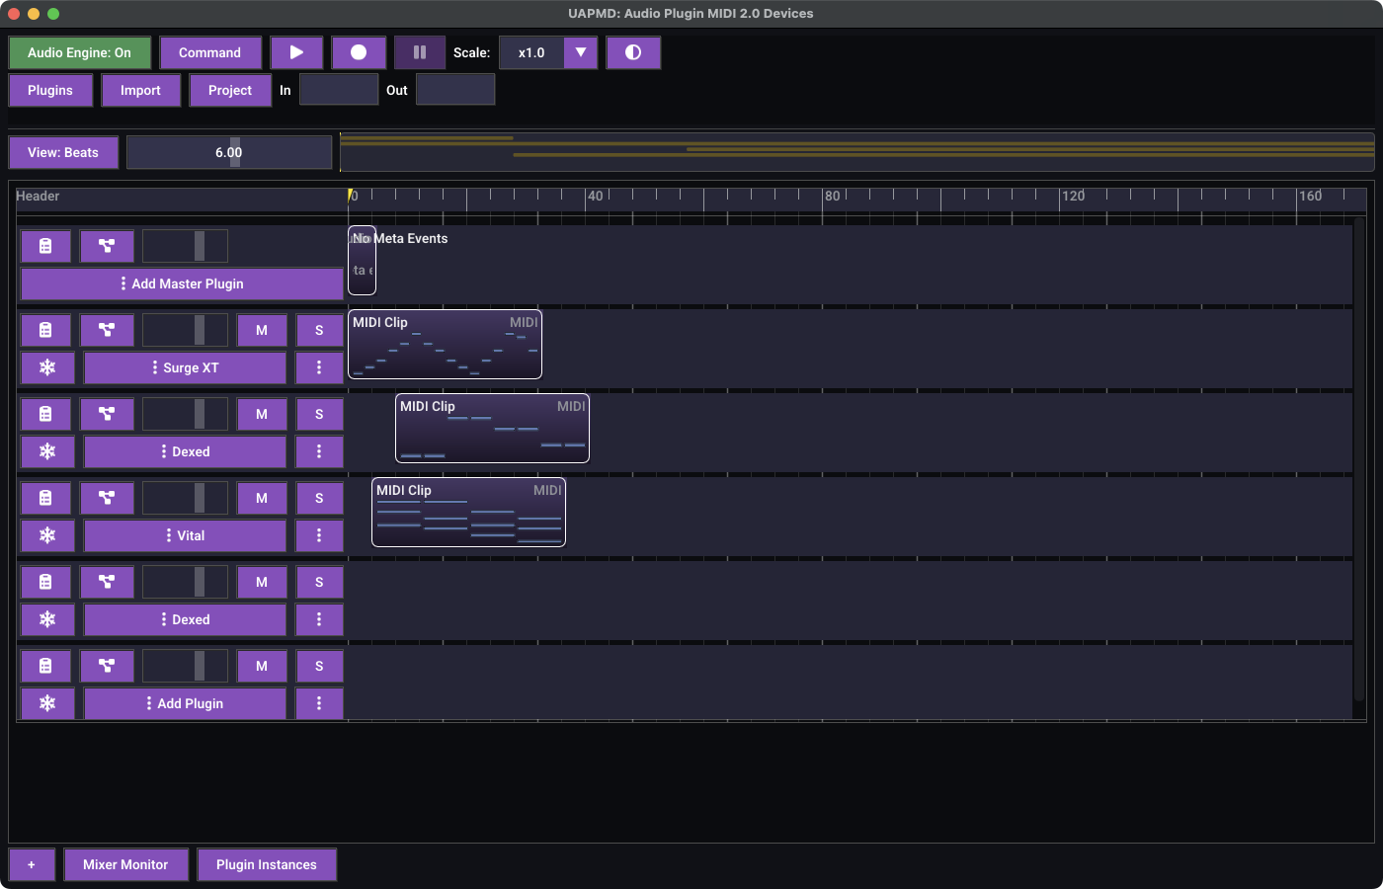Click the Pause transport button
The image size is (1383, 889).
pyautogui.click(x=420, y=52)
